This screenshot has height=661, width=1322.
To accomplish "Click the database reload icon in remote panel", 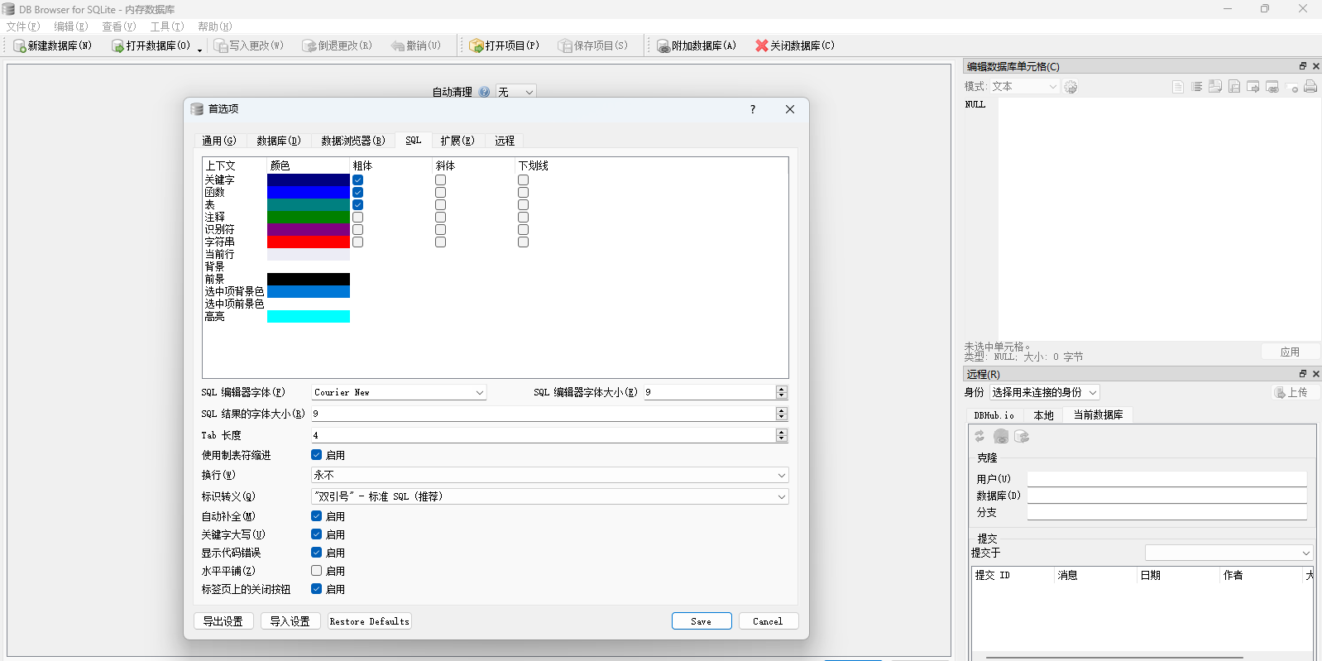I will (1022, 436).
